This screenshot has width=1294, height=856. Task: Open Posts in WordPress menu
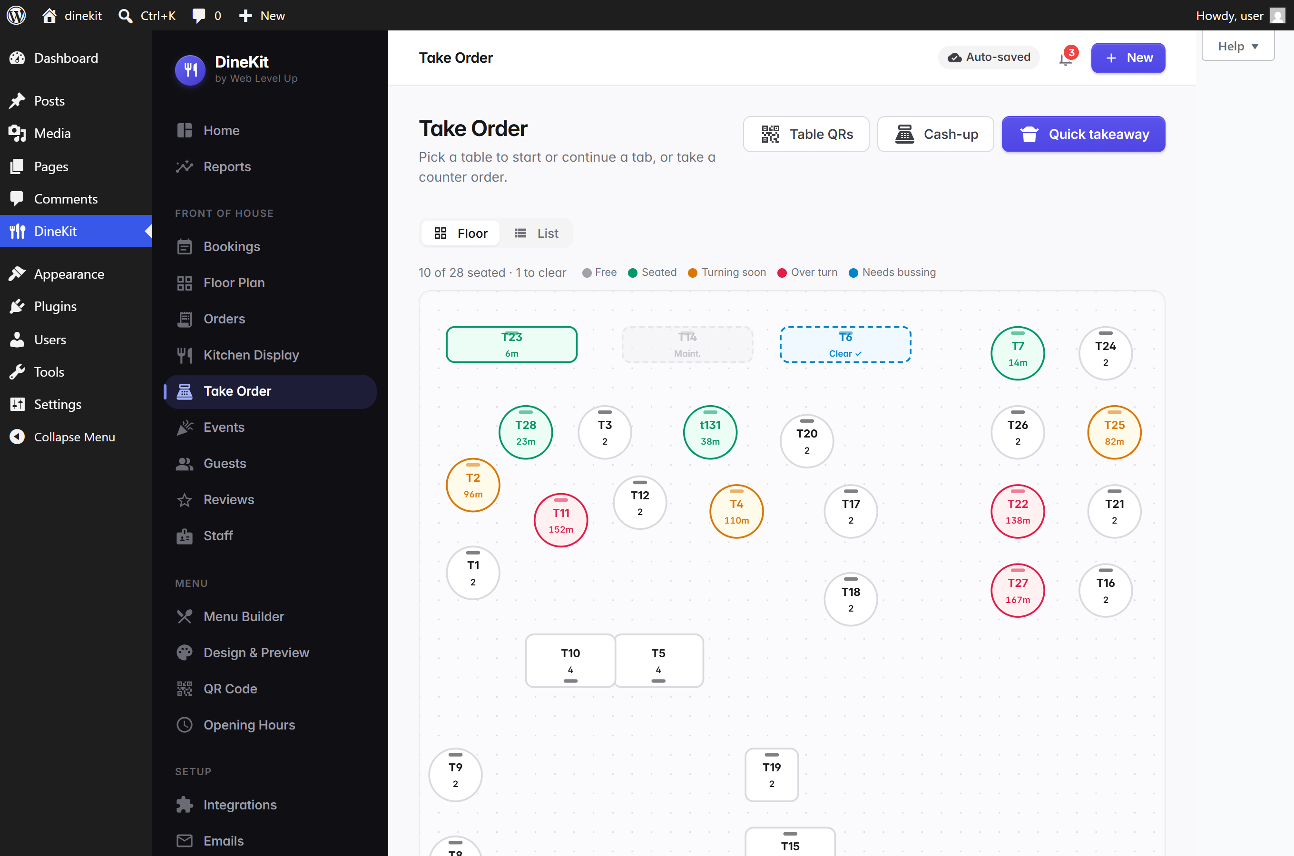coord(76,101)
